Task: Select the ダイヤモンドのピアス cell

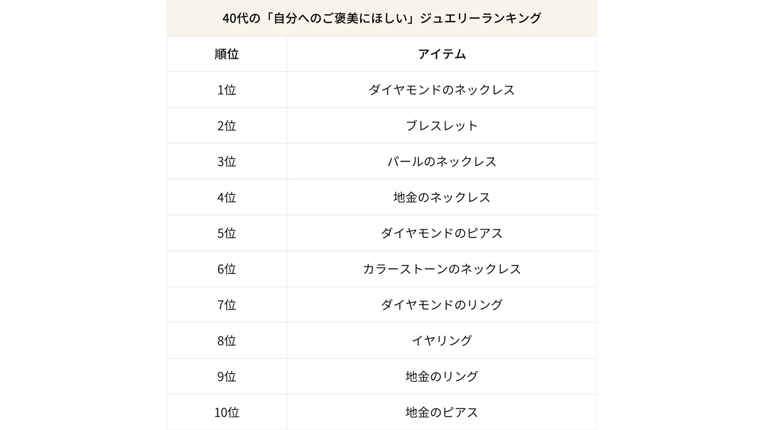Action: tap(442, 233)
